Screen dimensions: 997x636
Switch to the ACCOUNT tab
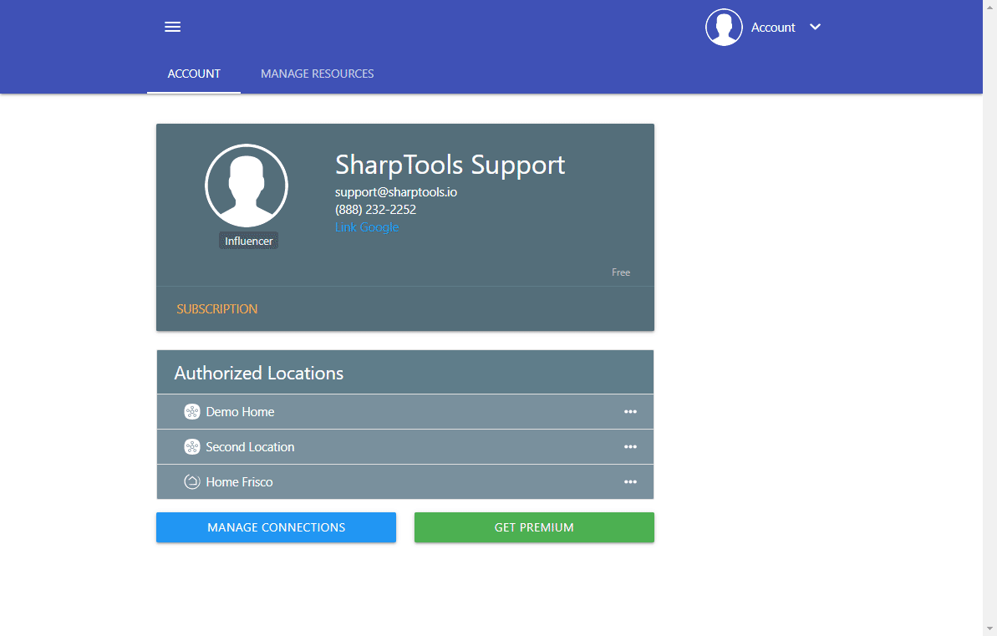coord(194,74)
